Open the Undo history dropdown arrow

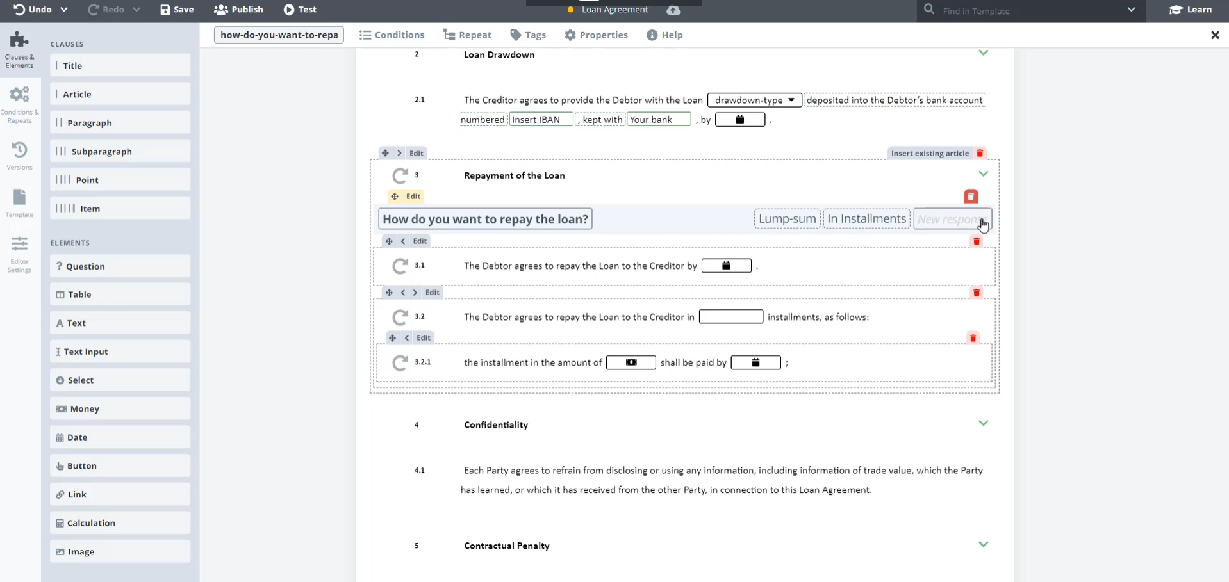(64, 10)
